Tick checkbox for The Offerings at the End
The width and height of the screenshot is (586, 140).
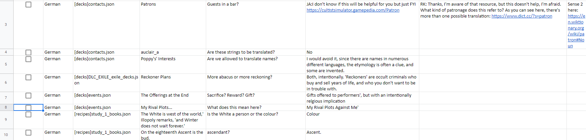[29, 96]
